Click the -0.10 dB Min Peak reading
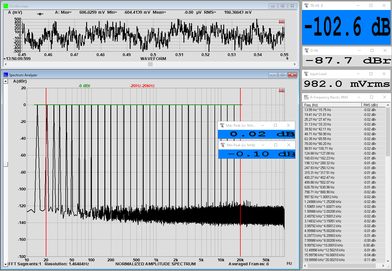The width and height of the screenshot is (392, 271). (261, 154)
